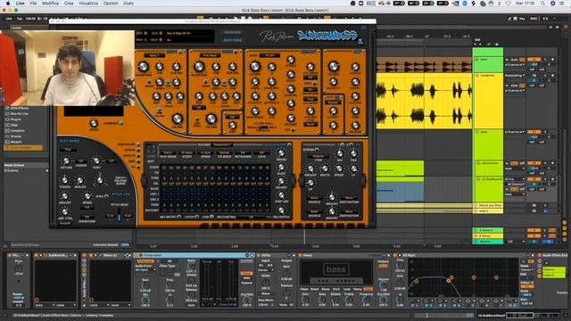
Task: Enable the Utility Mono switch
Action: coord(266,293)
